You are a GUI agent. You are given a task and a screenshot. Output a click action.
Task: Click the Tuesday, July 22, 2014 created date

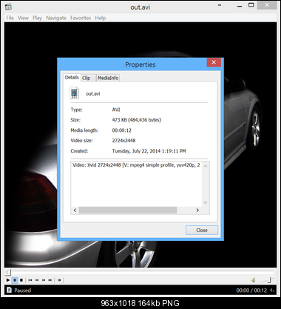pos(149,151)
